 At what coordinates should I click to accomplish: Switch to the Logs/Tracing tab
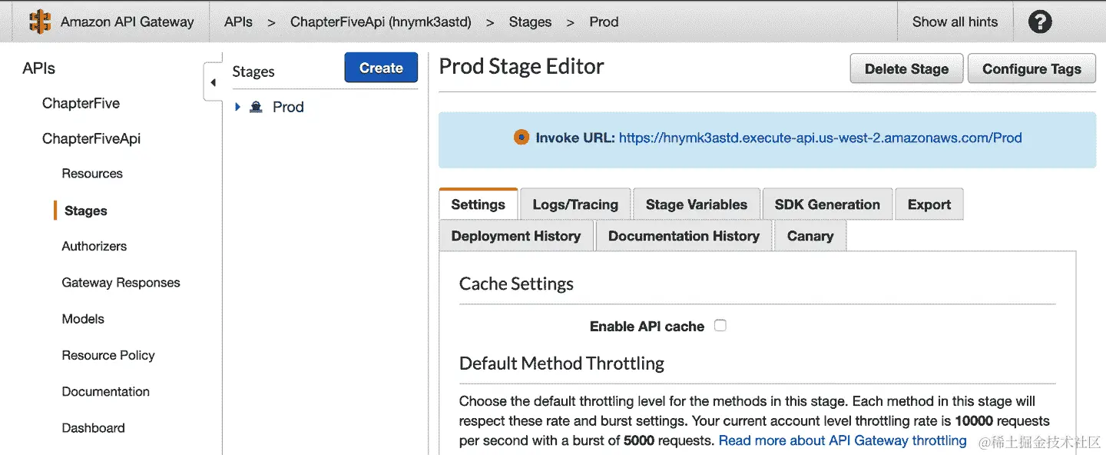pos(575,204)
